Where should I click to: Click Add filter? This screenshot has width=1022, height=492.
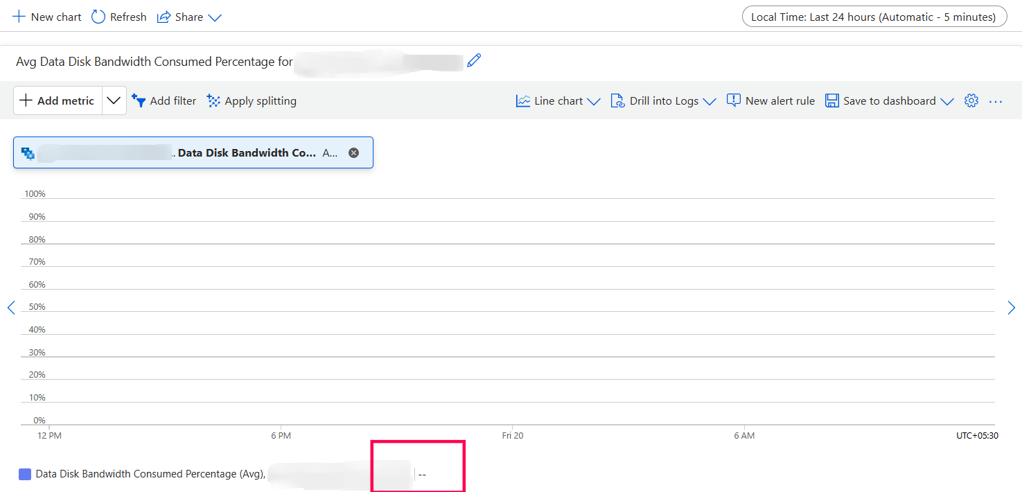(164, 100)
